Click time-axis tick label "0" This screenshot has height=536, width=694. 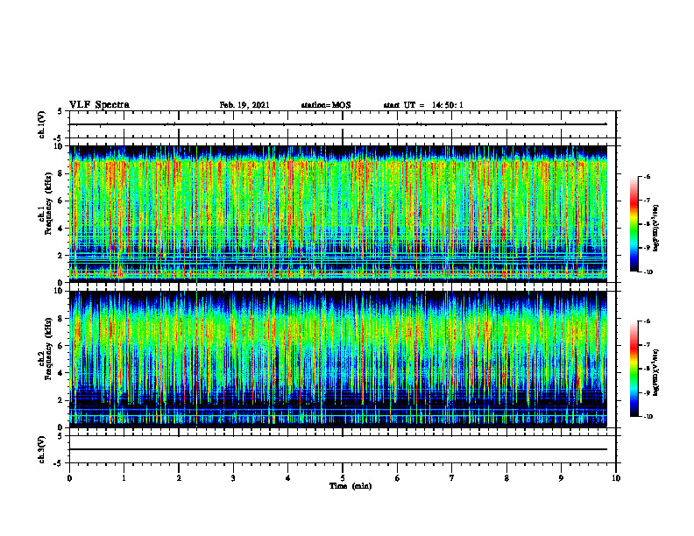click(69, 478)
